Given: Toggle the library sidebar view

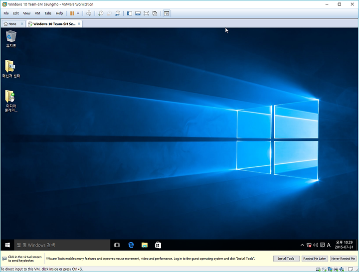Looking at the screenshot, I should tap(129, 13).
